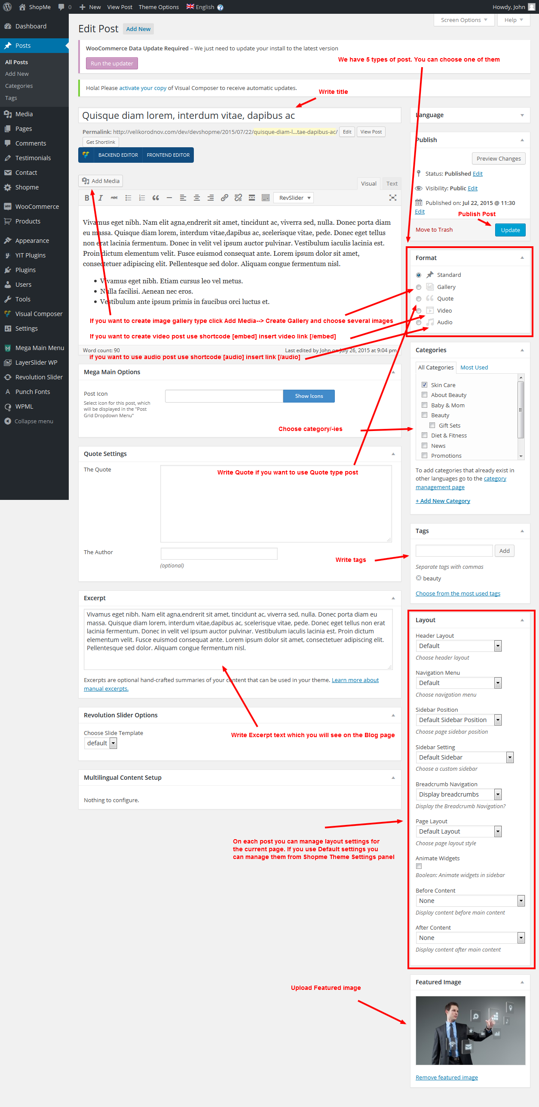Image resolution: width=539 pixels, height=1107 pixels.
Task: Switch to the Most Used categories tab
Action: point(474,367)
